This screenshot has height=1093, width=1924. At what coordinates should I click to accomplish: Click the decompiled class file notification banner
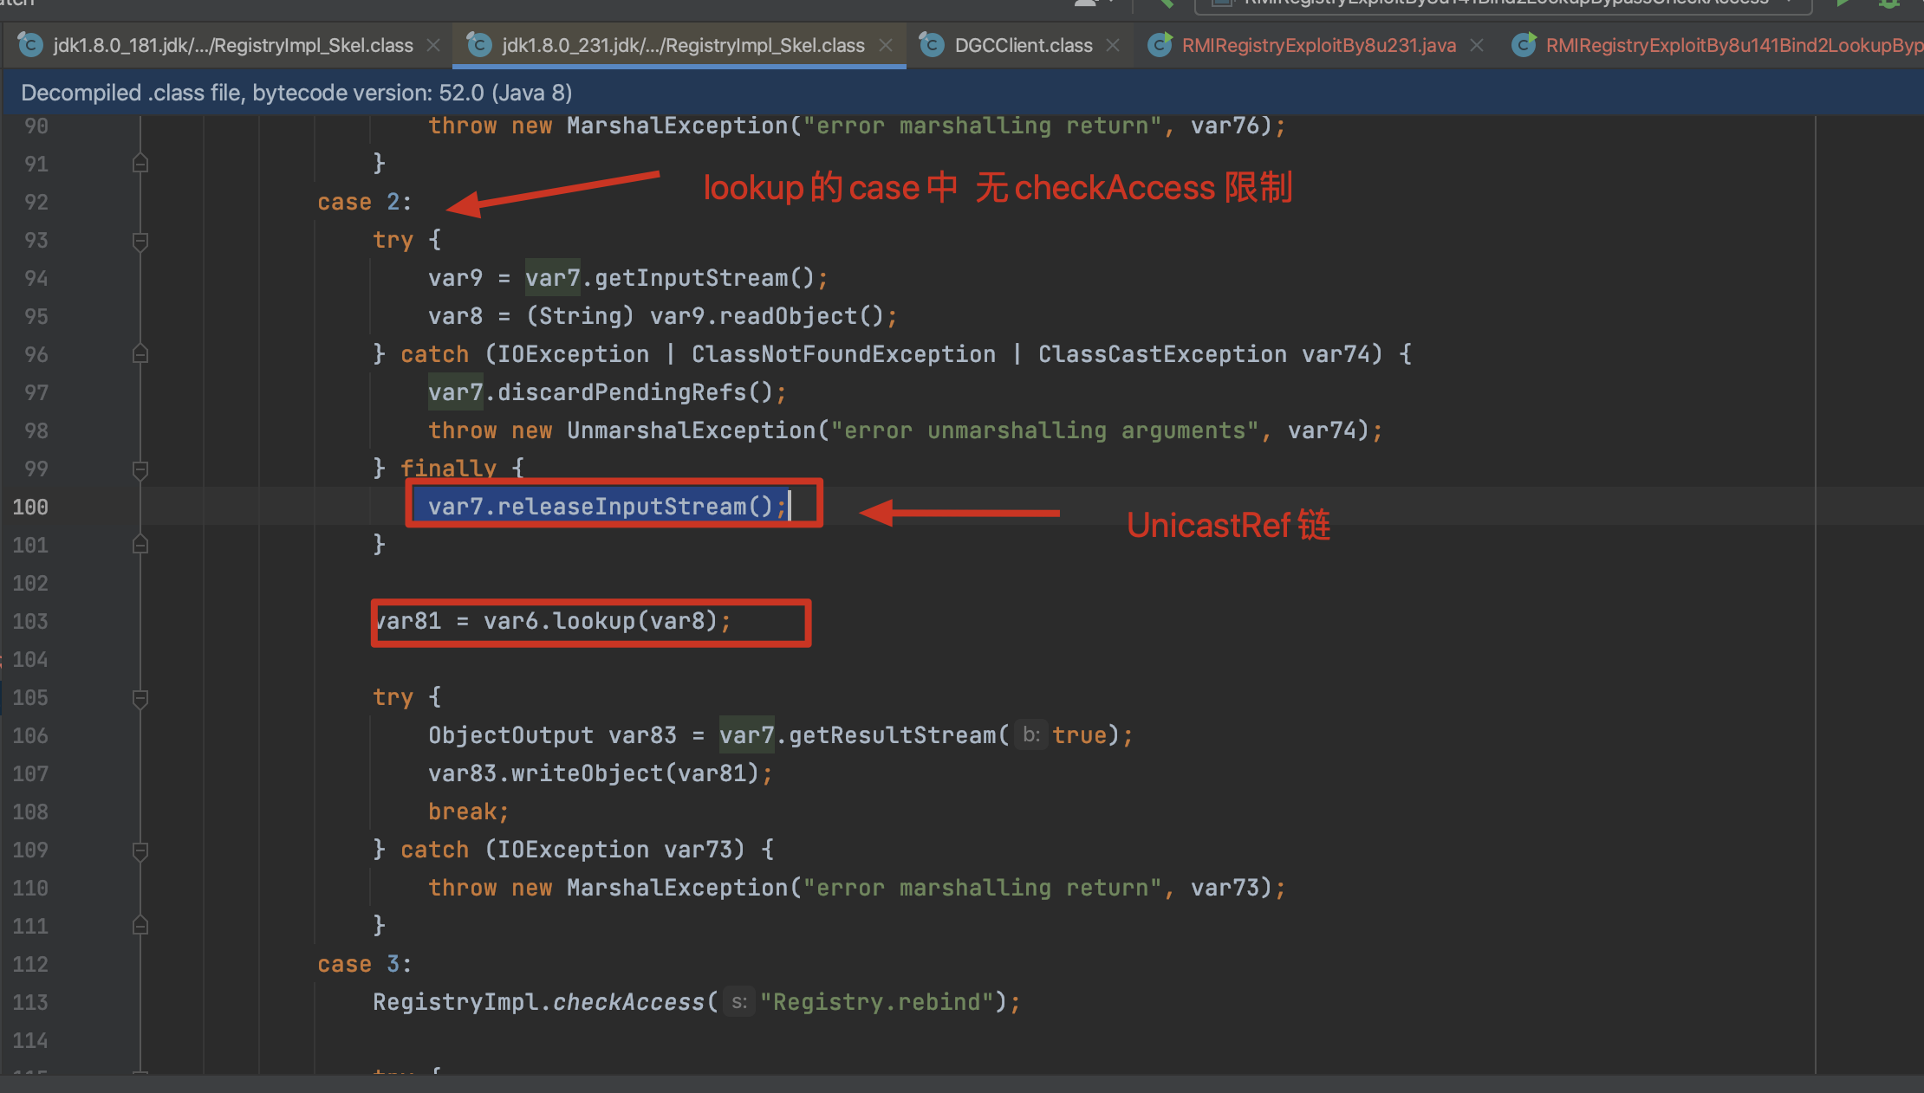tap(962, 93)
